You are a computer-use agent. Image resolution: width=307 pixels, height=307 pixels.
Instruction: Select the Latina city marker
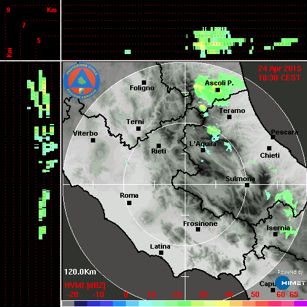pos(161,253)
